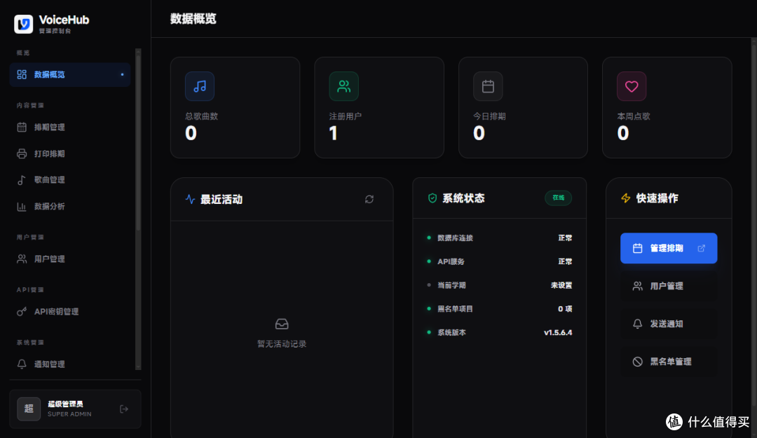Open 用户管理 in the sidebar
Screen dimensions: 757x438
coord(70,259)
